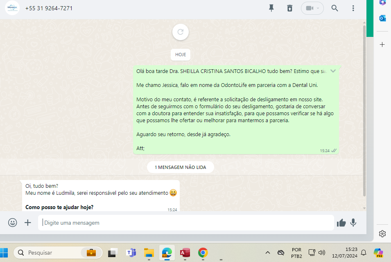Open File Explorer from taskbar
The width and height of the screenshot is (391, 262).
(x=149, y=253)
